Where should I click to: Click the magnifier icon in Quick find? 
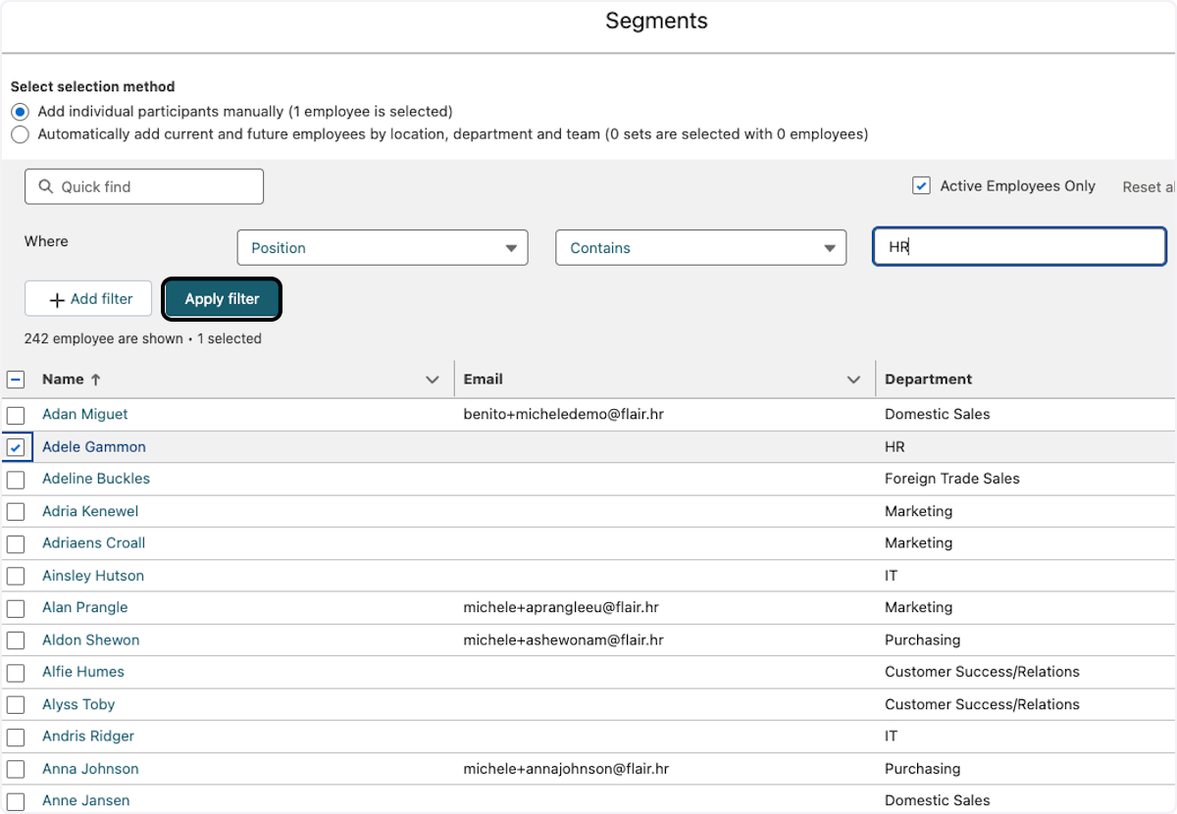pos(46,186)
